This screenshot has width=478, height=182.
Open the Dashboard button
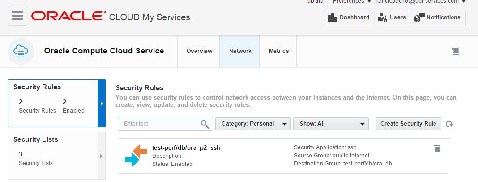pyautogui.click(x=349, y=17)
